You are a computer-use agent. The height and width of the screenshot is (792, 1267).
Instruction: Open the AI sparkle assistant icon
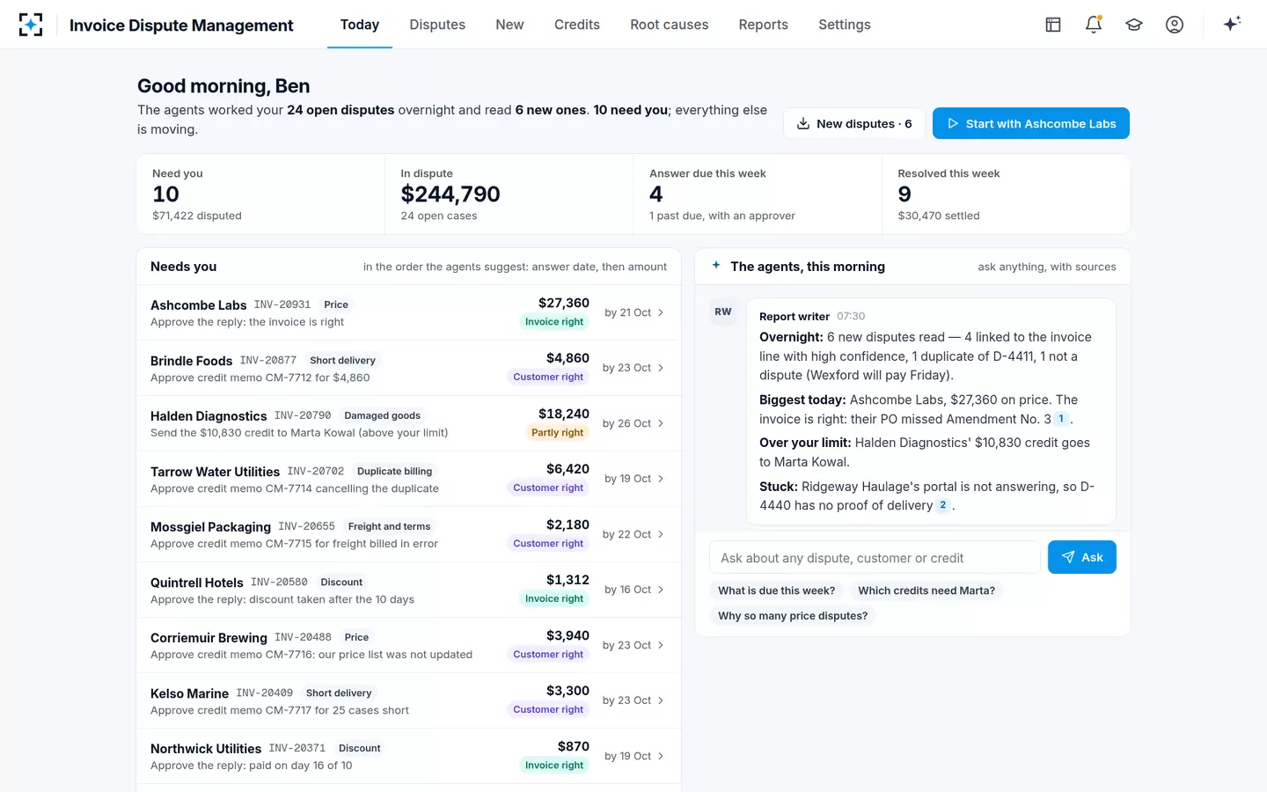(1232, 24)
